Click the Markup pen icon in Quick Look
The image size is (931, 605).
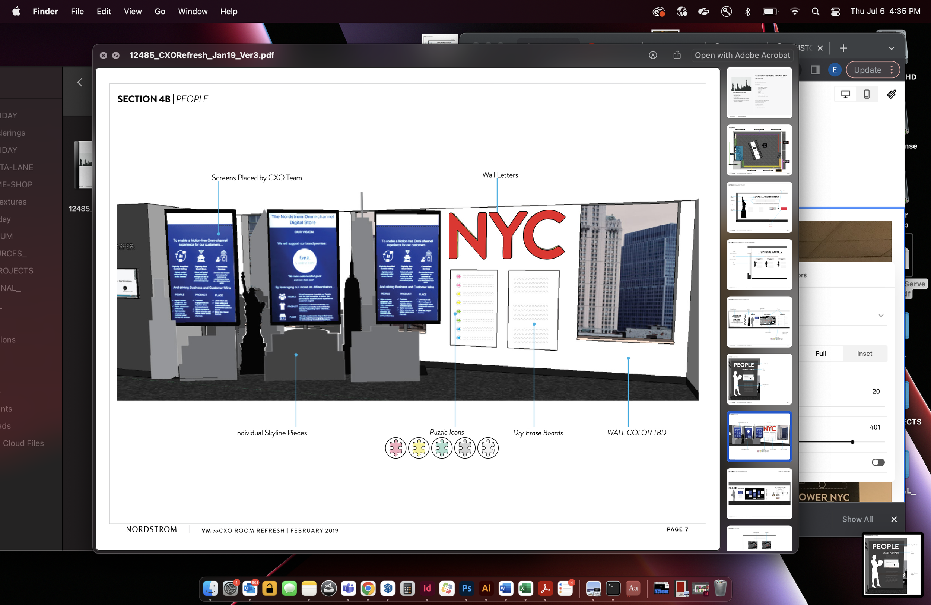652,55
